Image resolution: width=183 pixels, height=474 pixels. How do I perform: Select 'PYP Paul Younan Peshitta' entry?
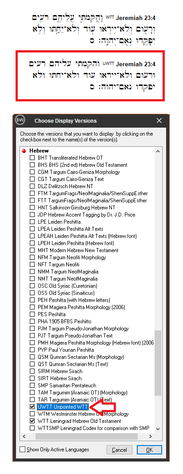pyautogui.click(x=66, y=350)
